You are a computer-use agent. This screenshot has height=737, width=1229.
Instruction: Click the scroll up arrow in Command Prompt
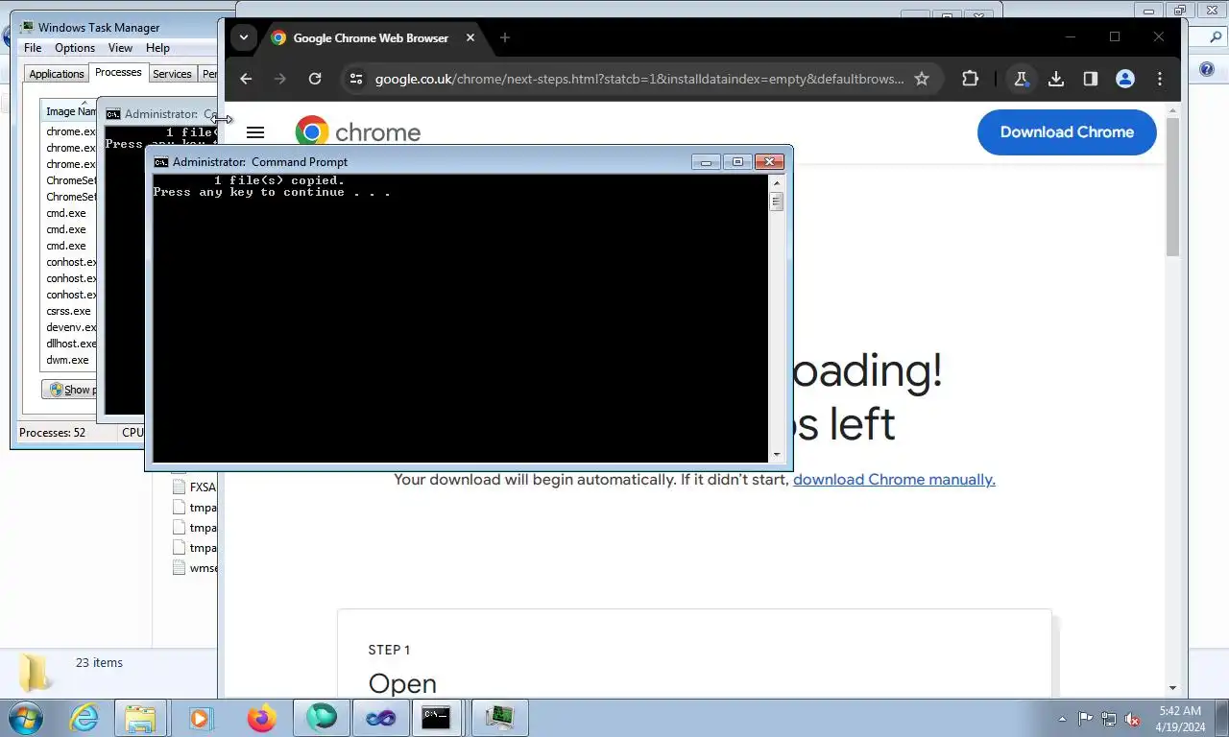coord(777,181)
